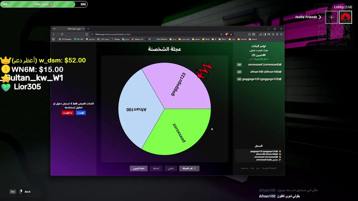Expand the games bookmarks folder
The height and width of the screenshot is (201, 358).
point(196,39)
